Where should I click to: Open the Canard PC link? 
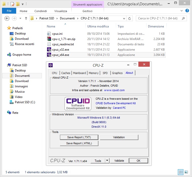119,108
